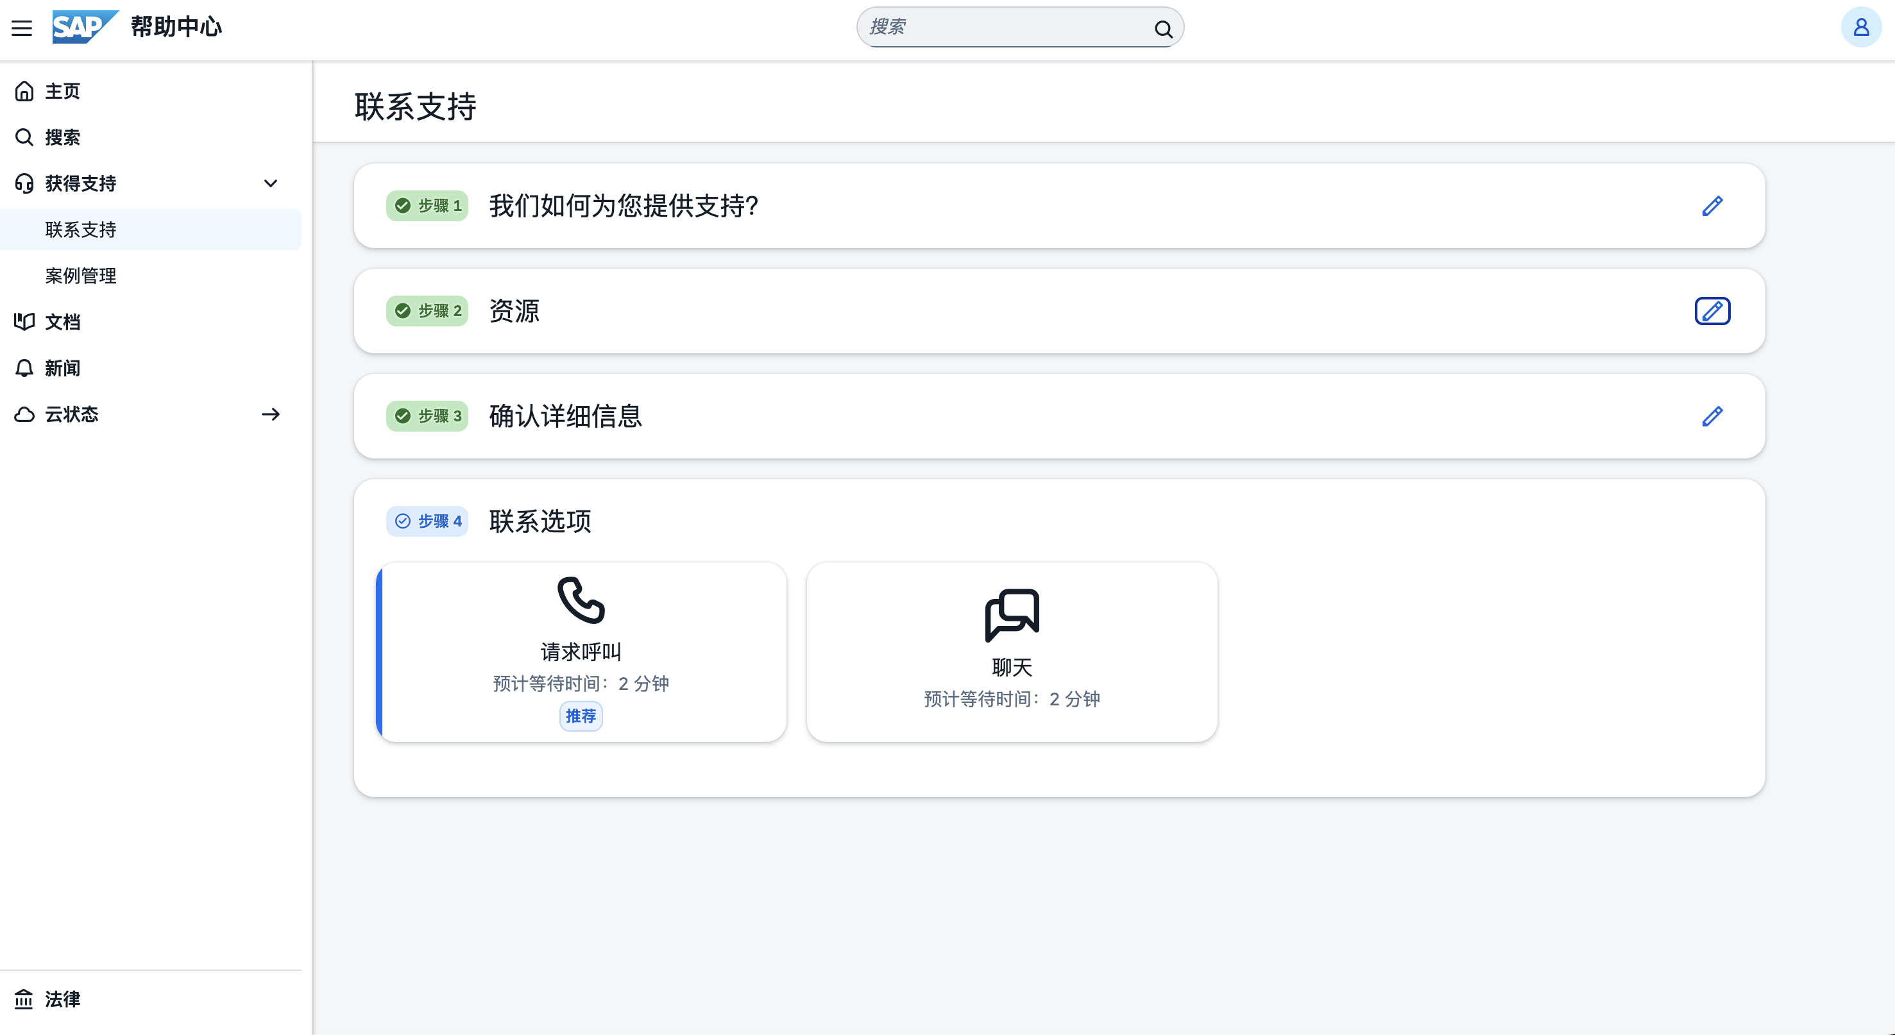Open 案例管理 in the sidebar
This screenshot has height=1035, width=1895.
[x=81, y=276]
